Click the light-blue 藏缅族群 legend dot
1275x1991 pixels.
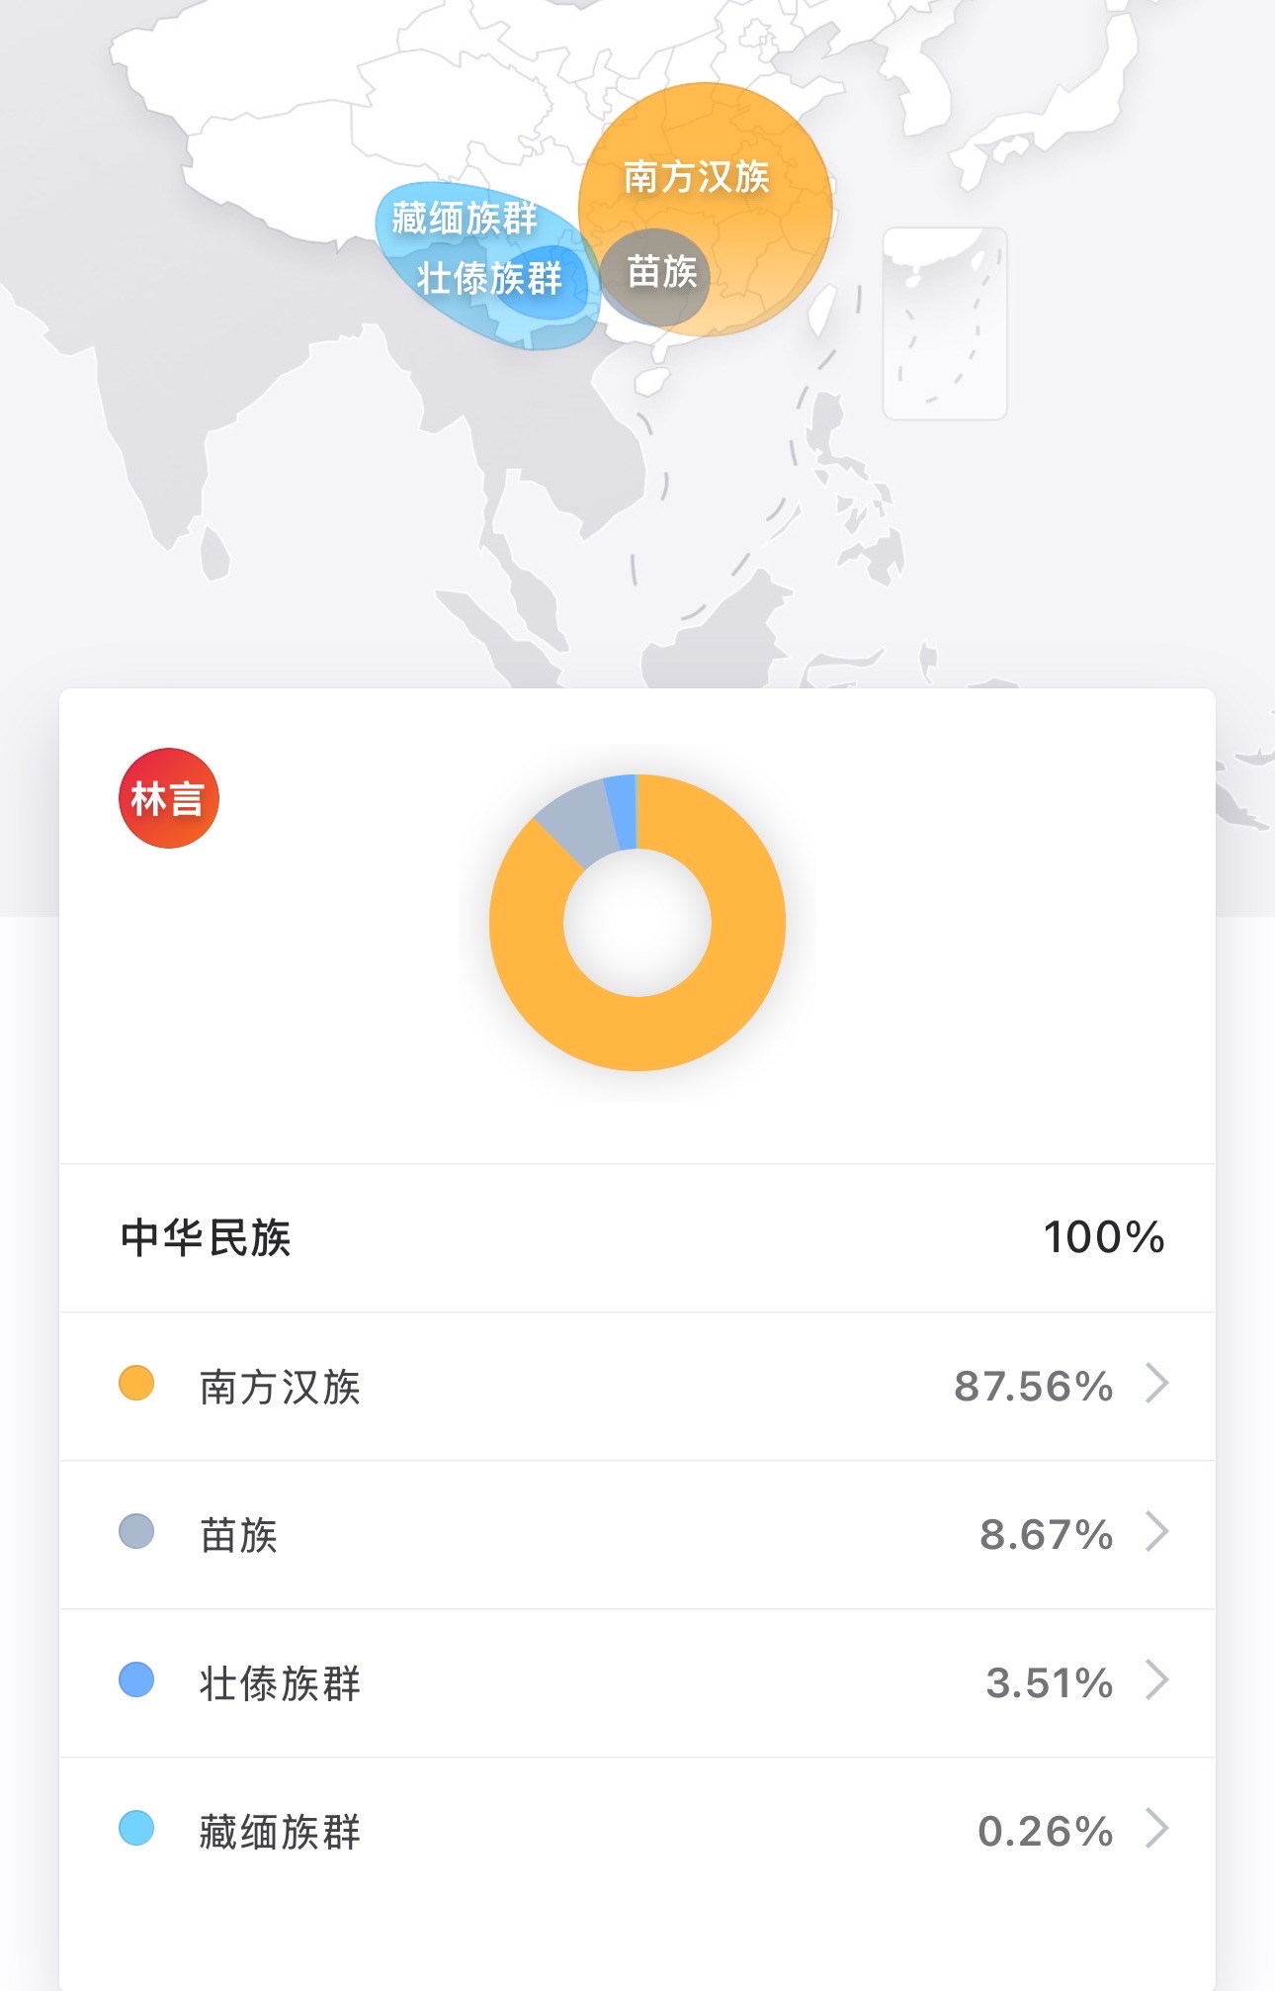tap(136, 1829)
